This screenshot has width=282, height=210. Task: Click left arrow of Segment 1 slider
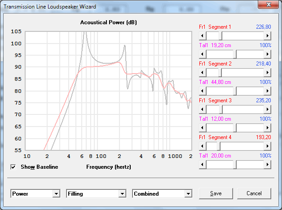pyautogui.click(x=203, y=36)
